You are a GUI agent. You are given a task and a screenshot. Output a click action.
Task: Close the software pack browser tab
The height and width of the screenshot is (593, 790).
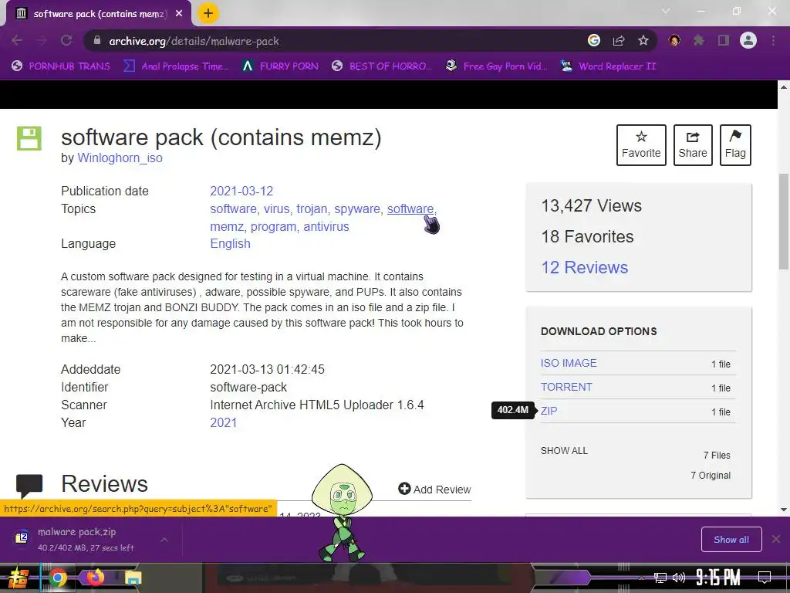pyautogui.click(x=179, y=14)
